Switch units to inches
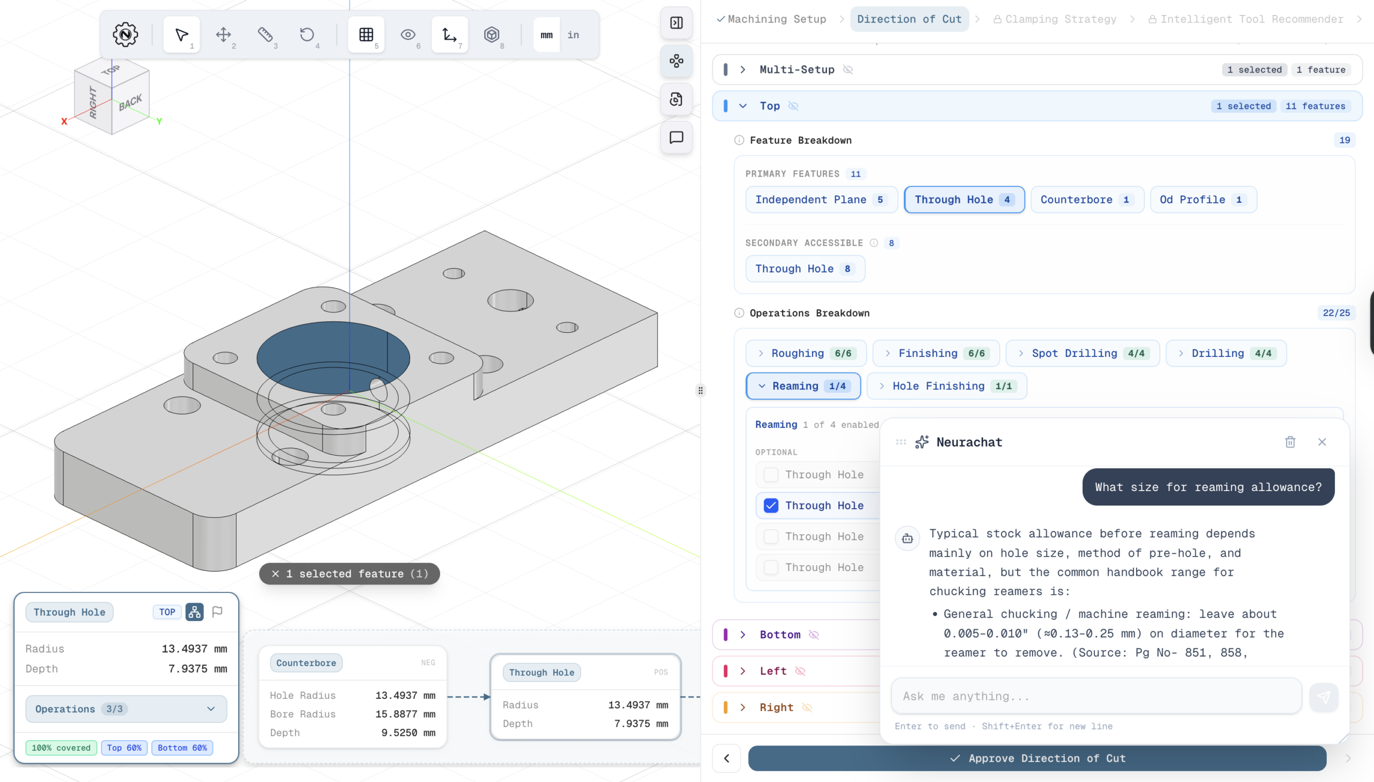The height and width of the screenshot is (782, 1374). point(573,34)
